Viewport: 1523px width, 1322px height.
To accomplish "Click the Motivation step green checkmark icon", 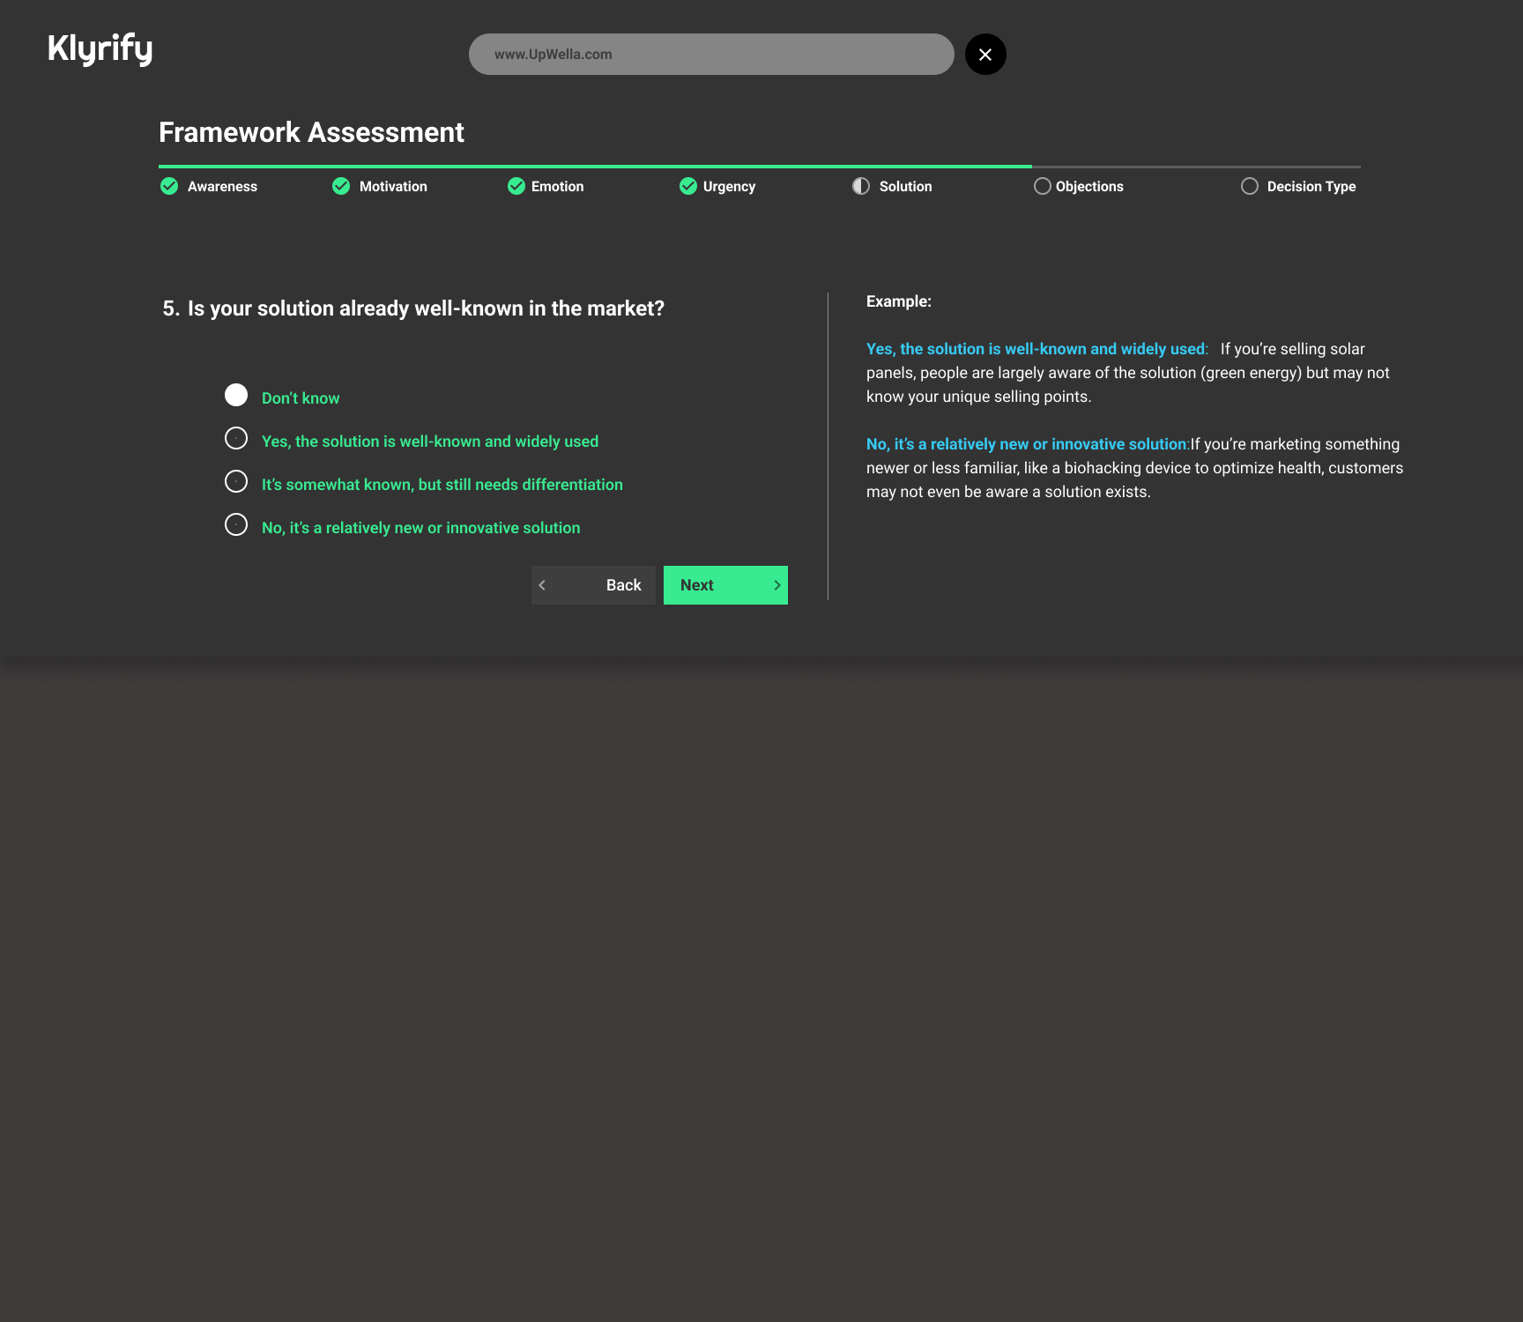I will tap(341, 186).
